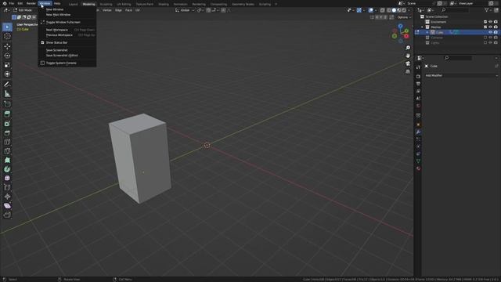
Task: Enable the Cameras collection checkbox
Action: click(x=485, y=38)
